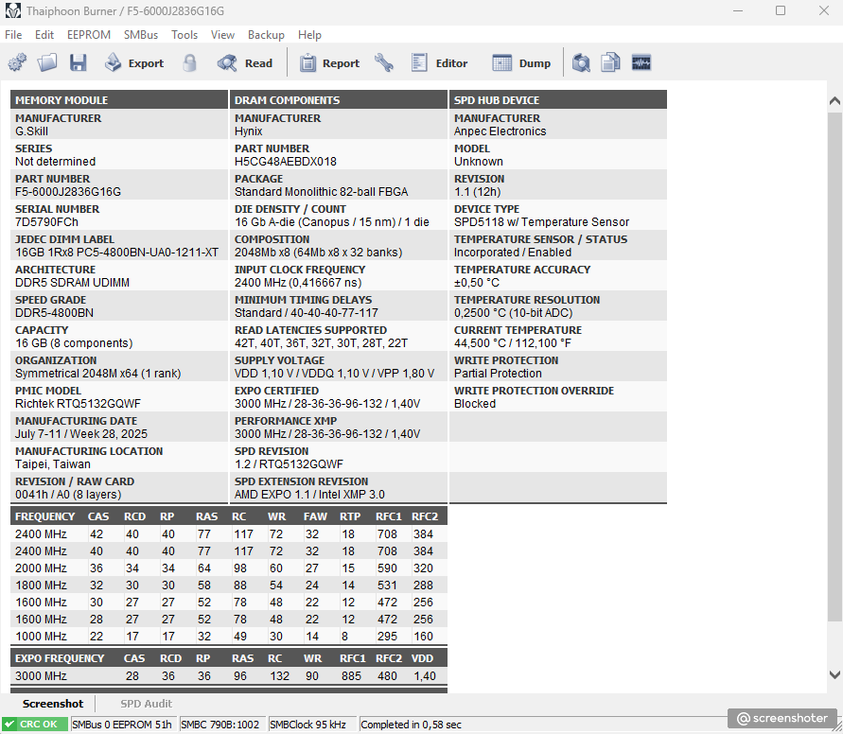The width and height of the screenshot is (843, 734).
Task: Click PMIC model Richtek RTQ5132GQWF
Action: pos(79,404)
